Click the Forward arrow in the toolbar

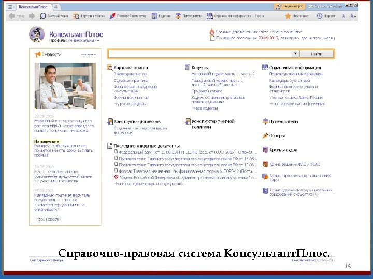point(32,16)
